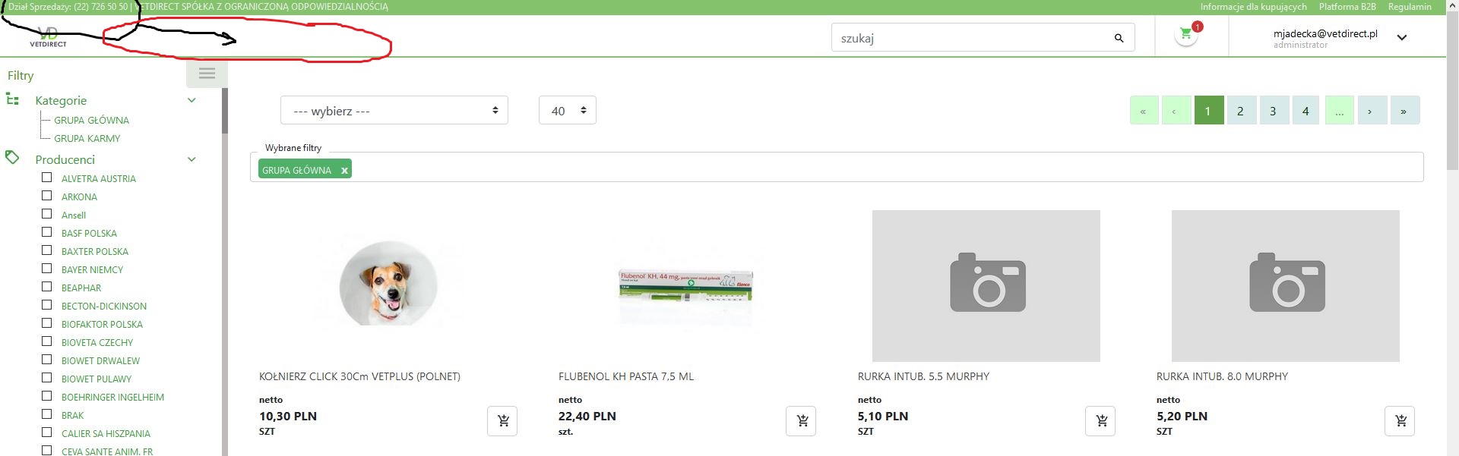
Task: Collapse filters with hamburger icon
Action: point(207,74)
